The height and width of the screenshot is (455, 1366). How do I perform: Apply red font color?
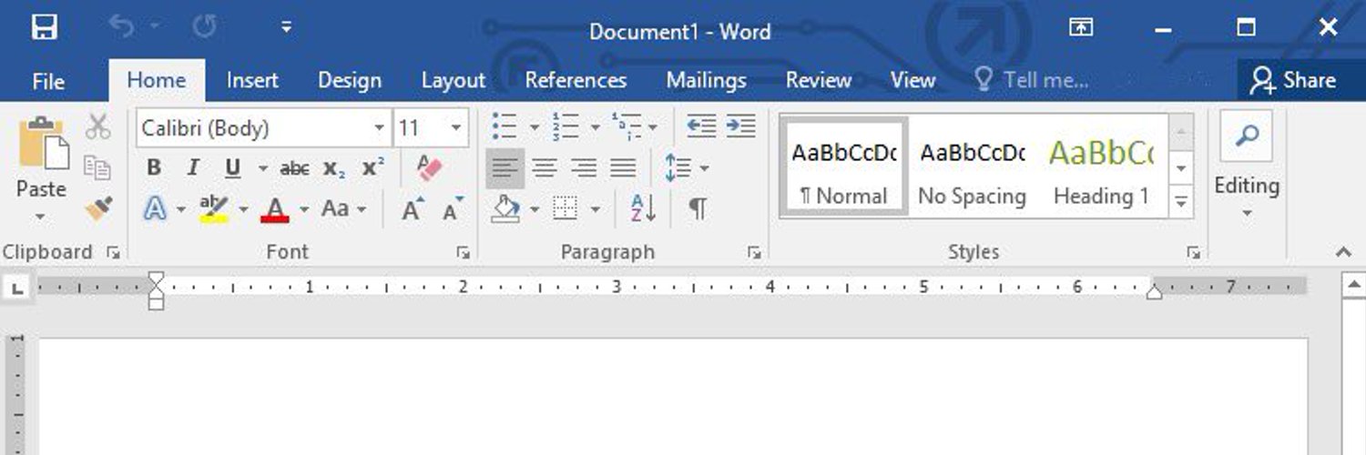tap(275, 210)
